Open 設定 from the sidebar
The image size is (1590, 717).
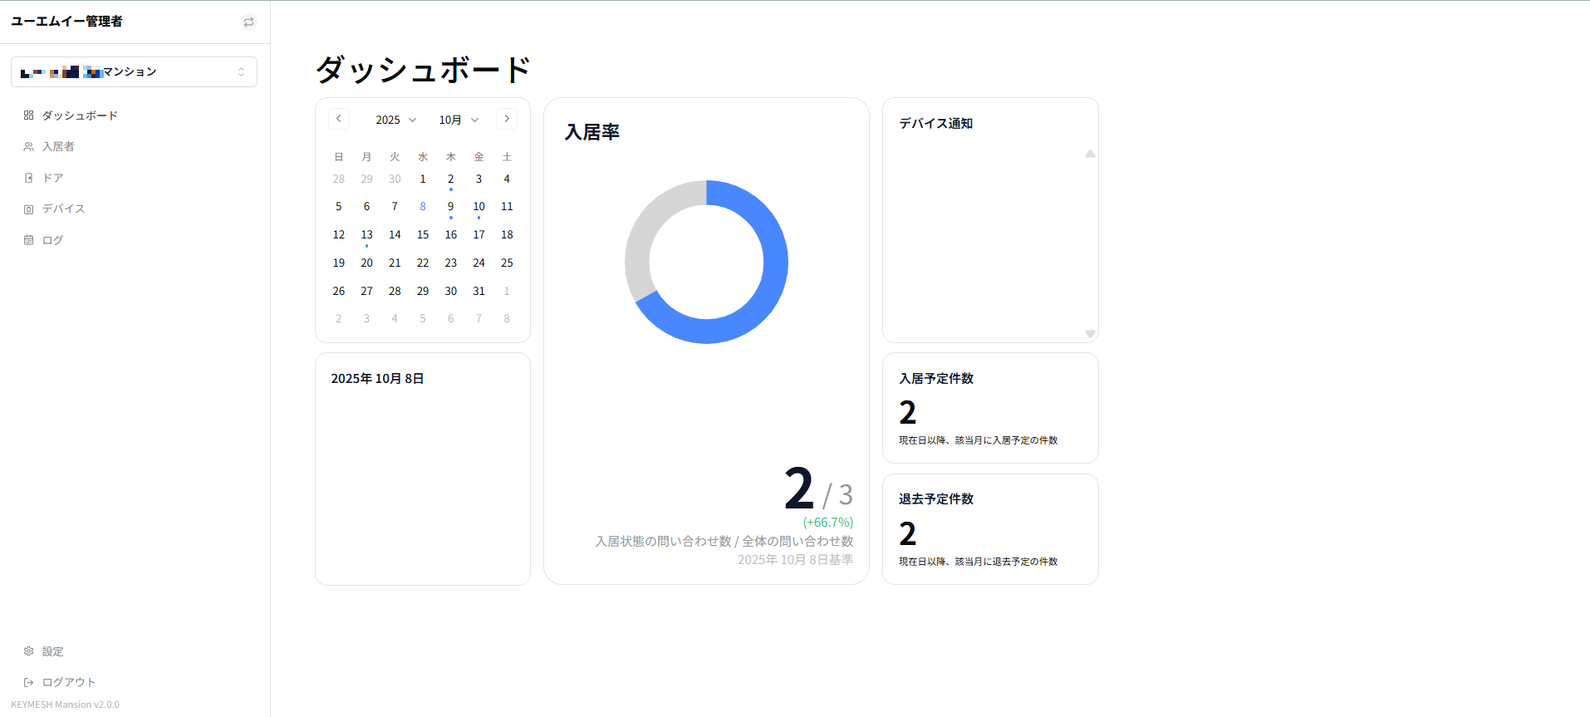(x=52, y=651)
